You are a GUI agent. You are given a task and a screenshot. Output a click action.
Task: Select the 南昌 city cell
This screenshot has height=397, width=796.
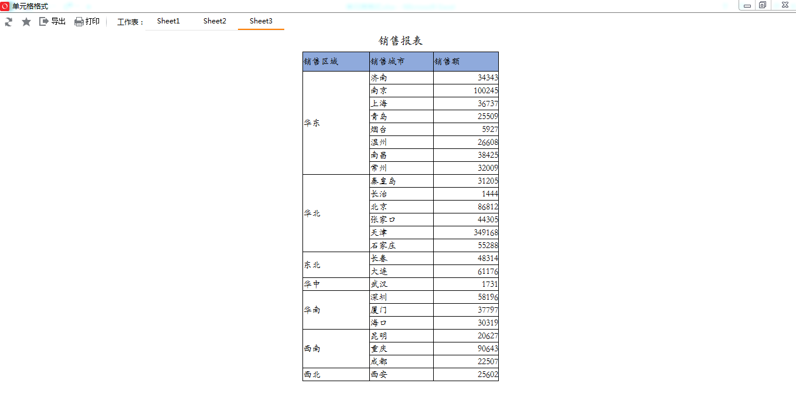pyautogui.click(x=402, y=155)
